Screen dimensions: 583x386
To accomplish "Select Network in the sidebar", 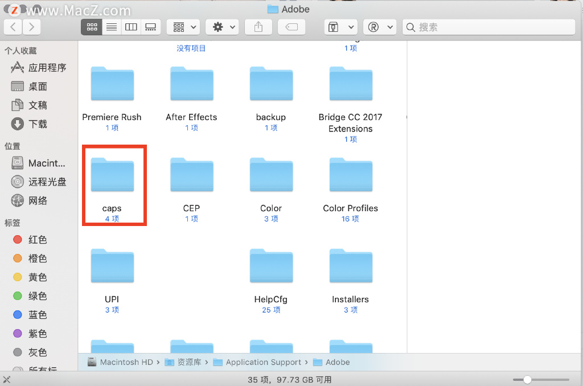I will click(30, 200).
